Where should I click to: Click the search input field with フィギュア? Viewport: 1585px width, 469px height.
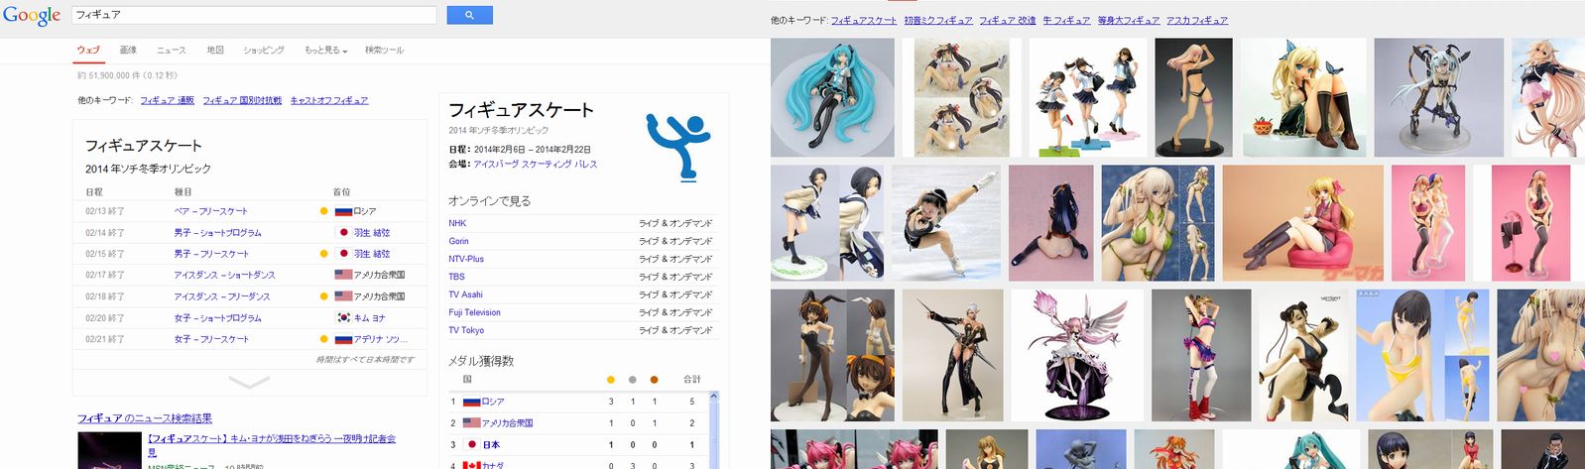[x=254, y=15]
